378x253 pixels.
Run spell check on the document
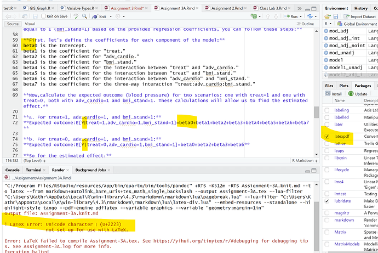coord(76,16)
